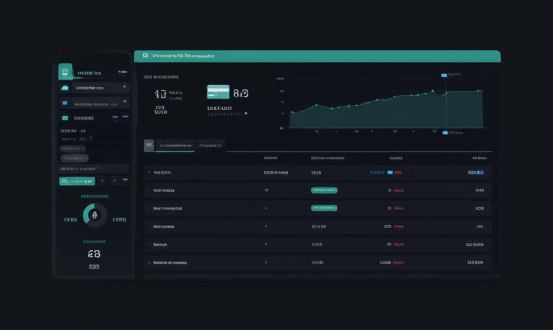Image resolution: width=553 pixels, height=330 pixels.
Task: Open the red link in fifth table row
Action: coord(399,244)
